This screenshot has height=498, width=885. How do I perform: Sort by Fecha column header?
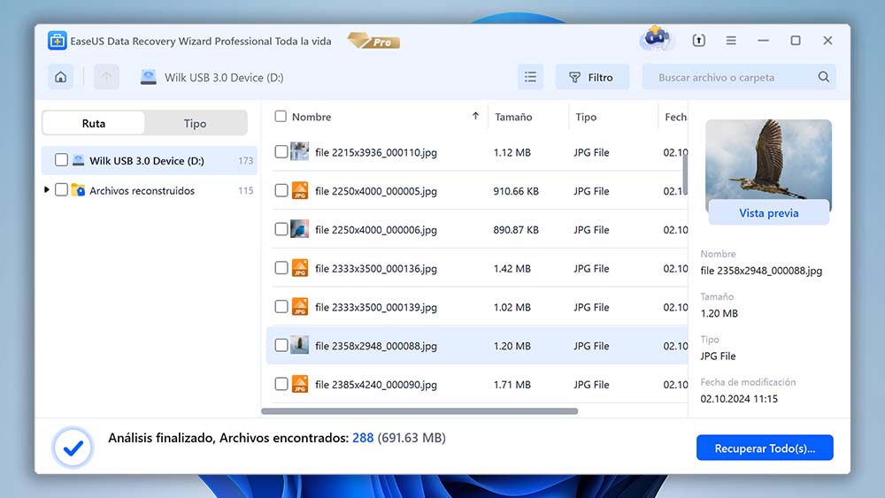coord(675,117)
